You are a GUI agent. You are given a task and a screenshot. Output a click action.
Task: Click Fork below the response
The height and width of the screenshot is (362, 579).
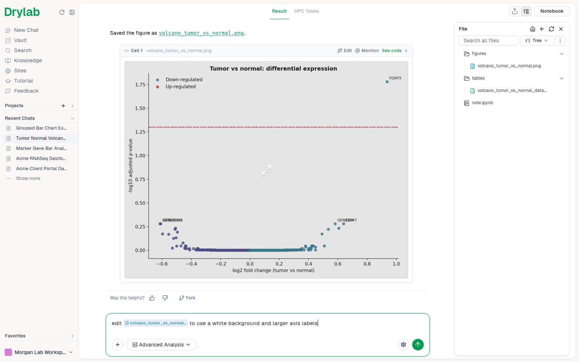pos(187,298)
